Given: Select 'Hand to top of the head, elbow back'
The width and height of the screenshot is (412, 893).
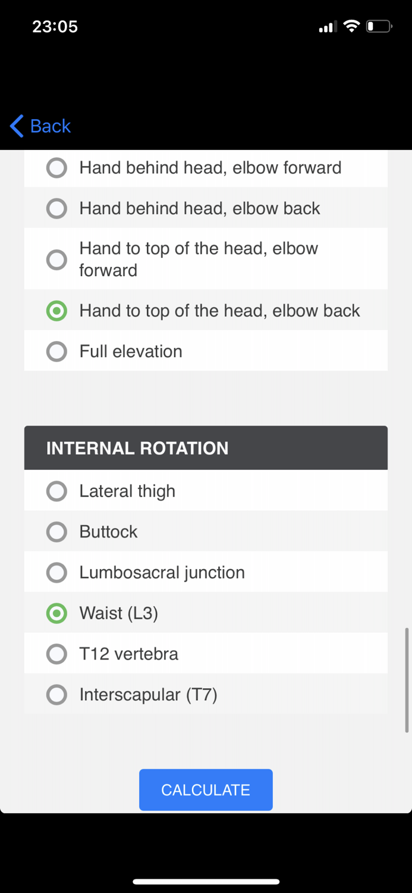Looking at the screenshot, I should [x=57, y=311].
